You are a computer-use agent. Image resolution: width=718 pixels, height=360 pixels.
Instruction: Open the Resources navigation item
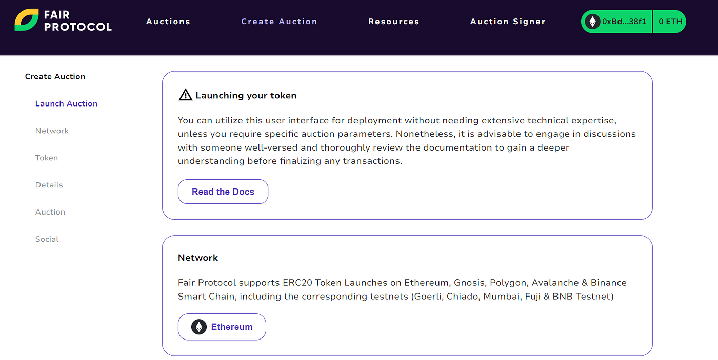pyautogui.click(x=393, y=22)
